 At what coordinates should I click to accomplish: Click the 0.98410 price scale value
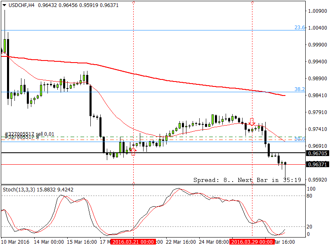317,96
